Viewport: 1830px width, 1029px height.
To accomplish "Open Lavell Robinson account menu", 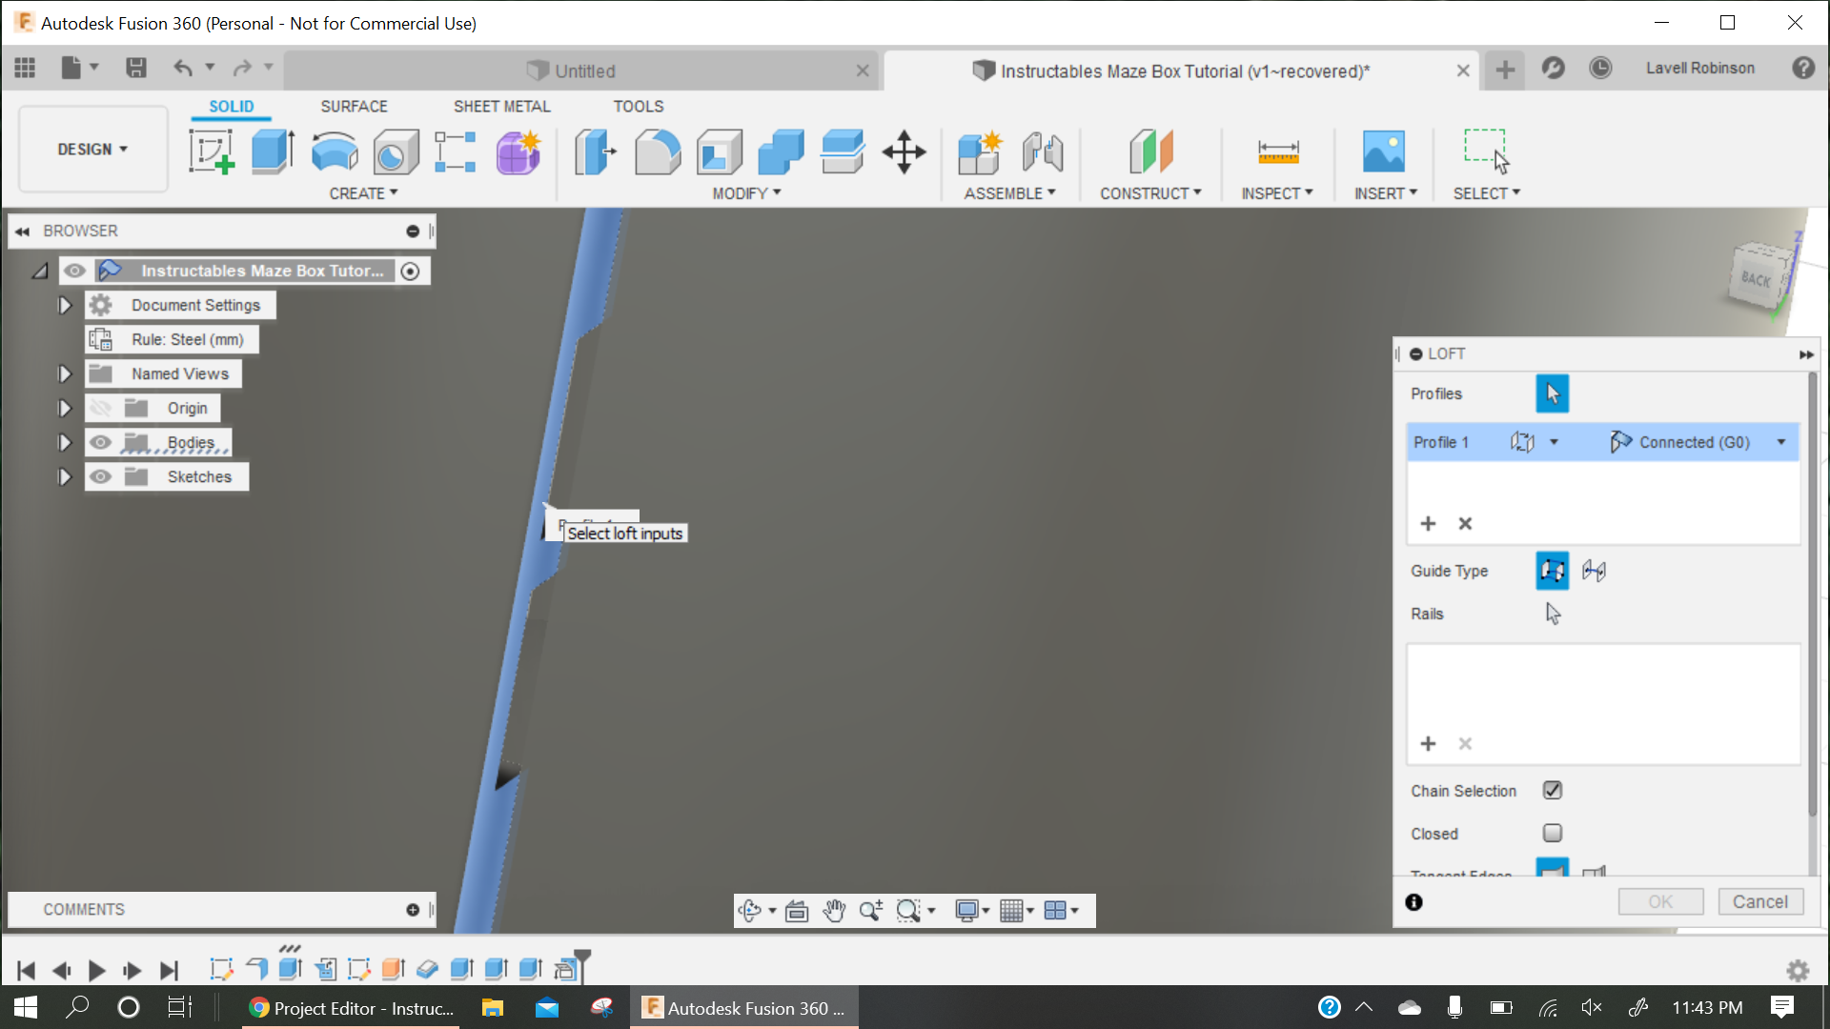I will (1699, 69).
